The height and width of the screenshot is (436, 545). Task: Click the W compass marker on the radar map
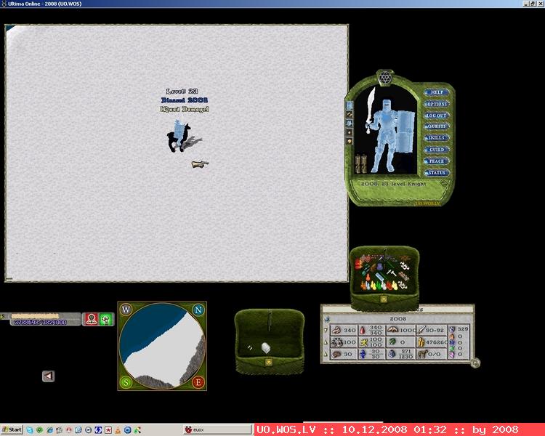(x=126, y=310)
